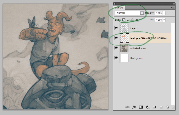Toggle lock transparent pixels icon
Image resolution: width=179 pixels, height=115 pixels.
[124, 20]
